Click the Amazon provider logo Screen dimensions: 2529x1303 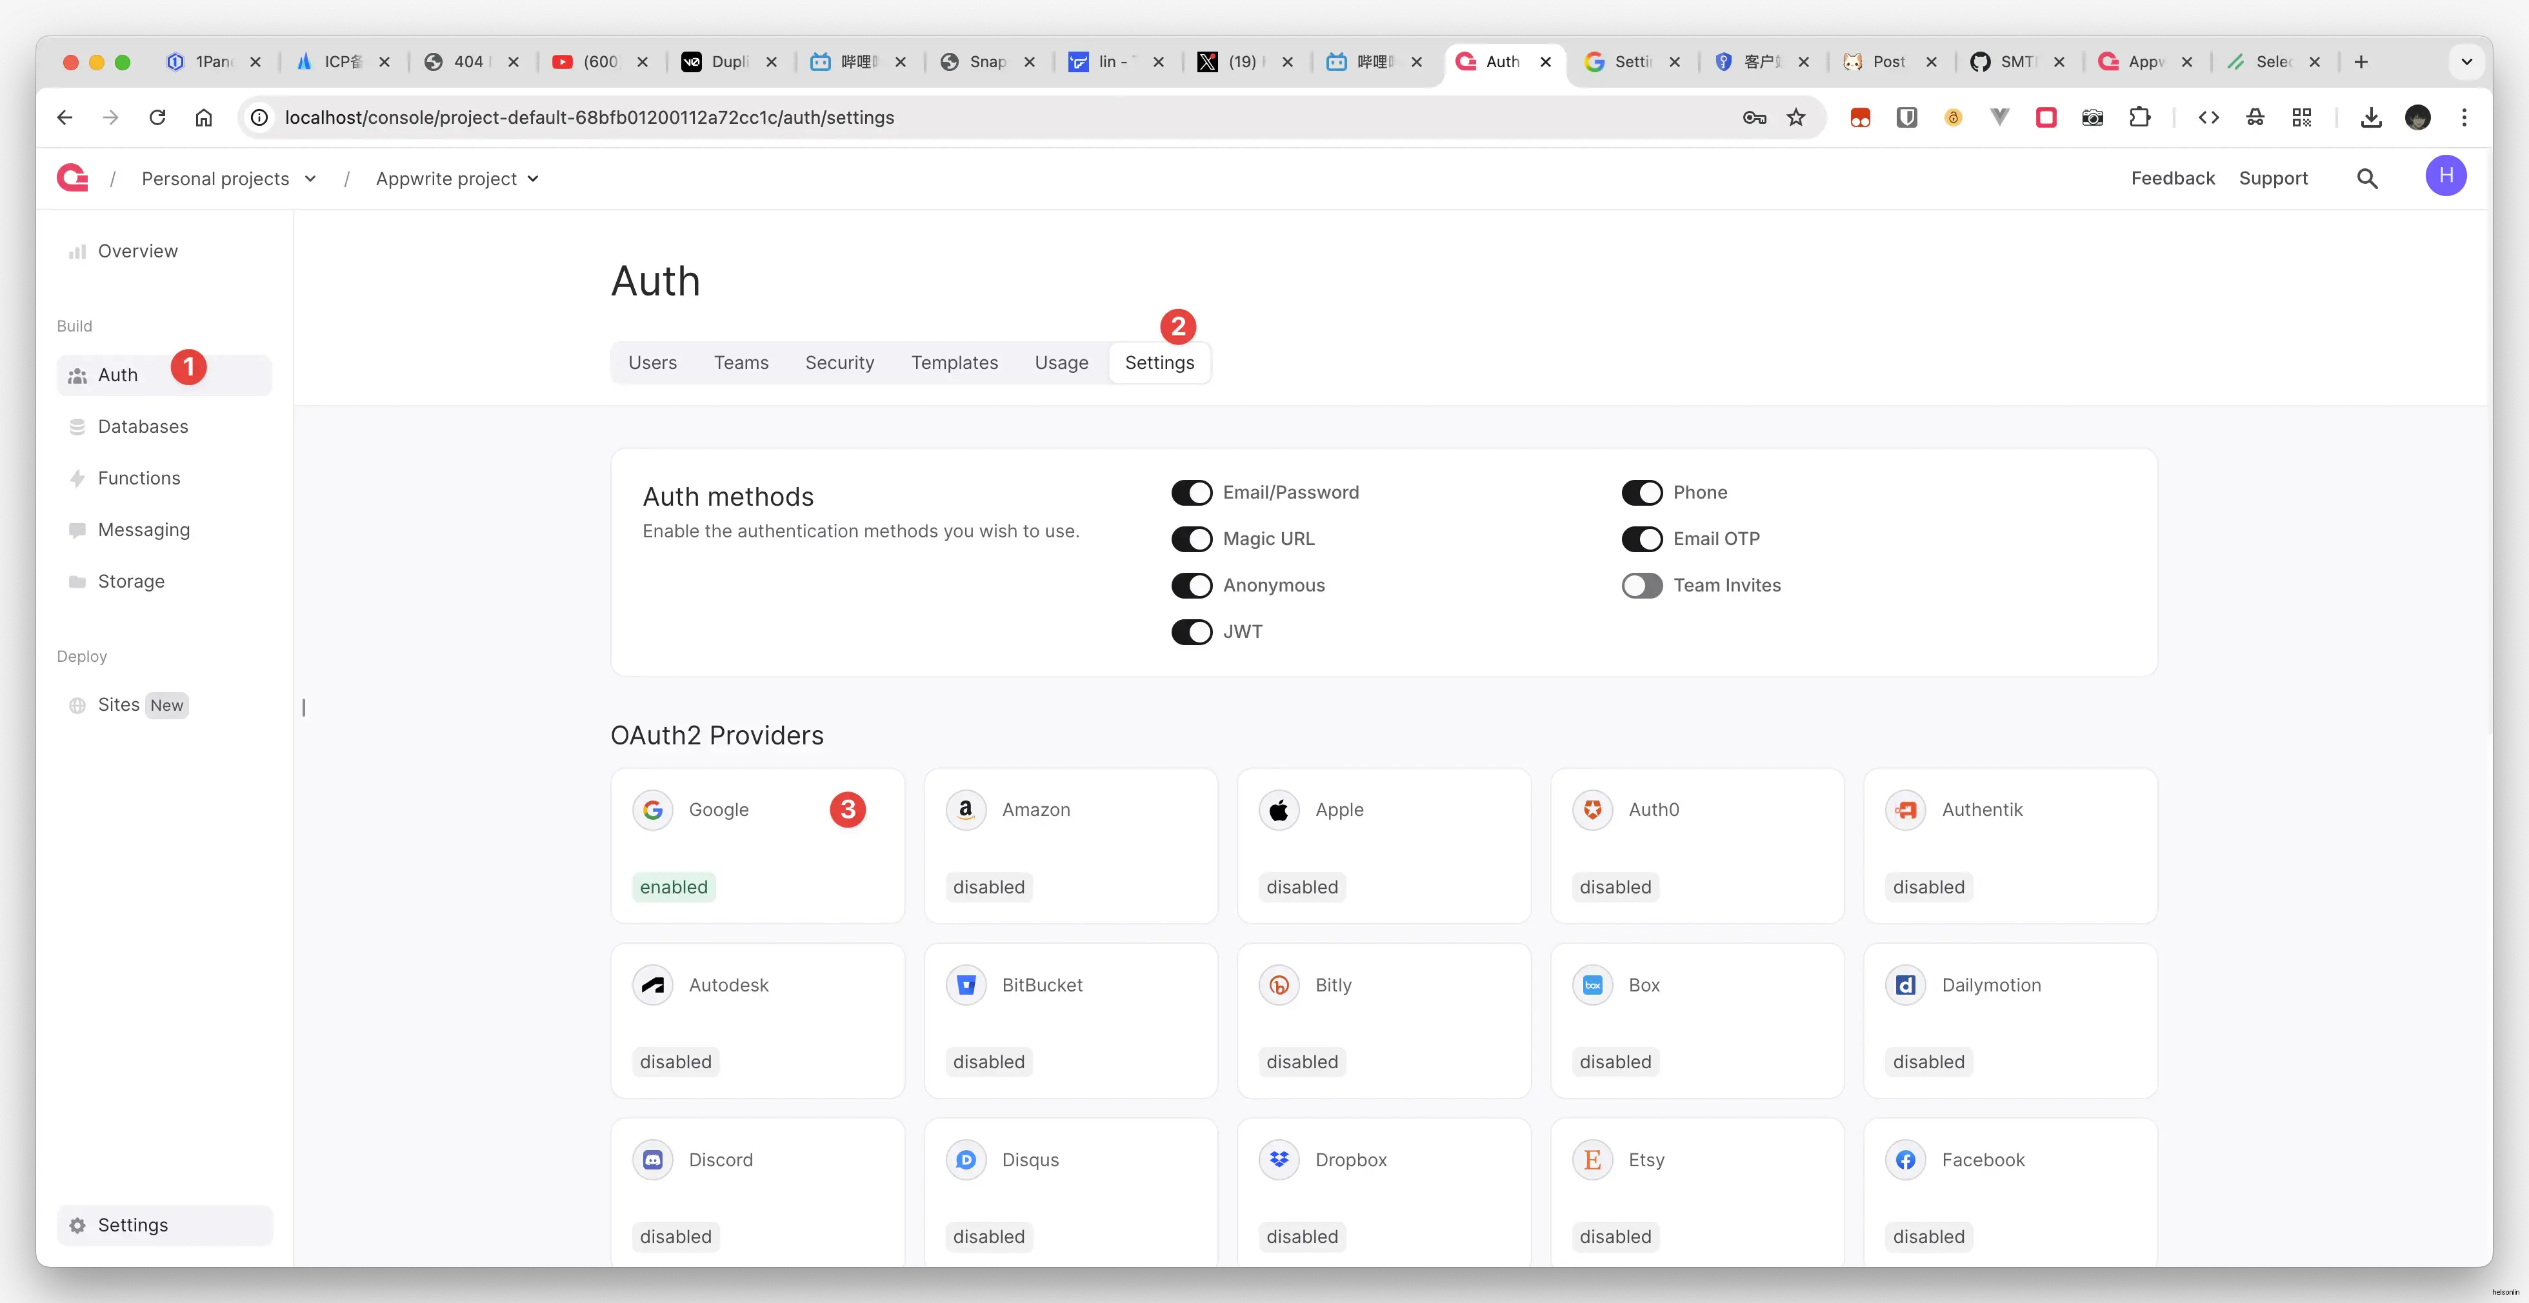966,810
